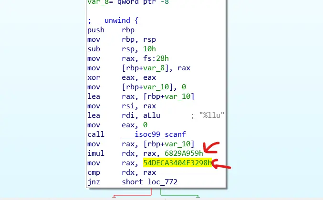323x200 pixels.
Task: Select the push rbp instruction line
Action: 111,30
